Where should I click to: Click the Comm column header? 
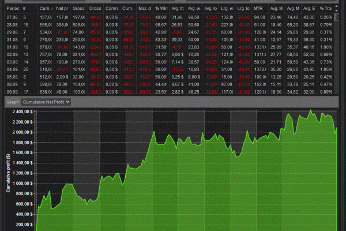112,9
